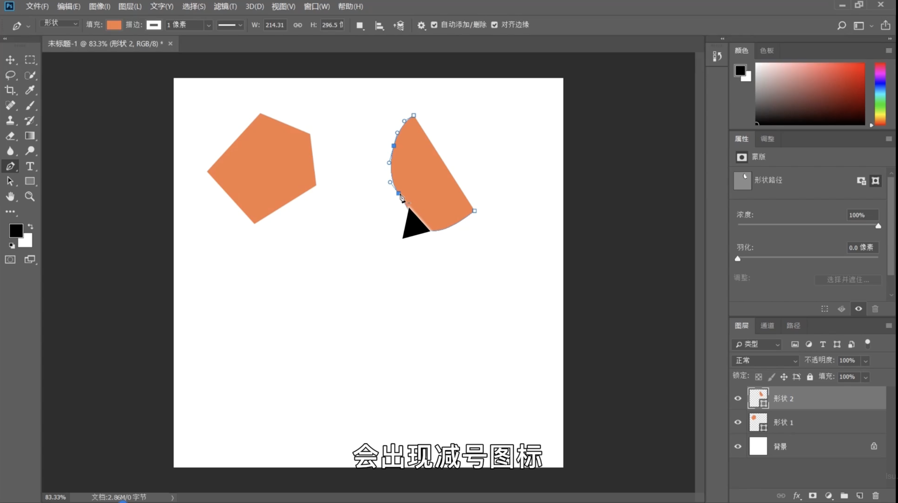Select the Lasso tool
Screen dimensions: 898x503
[x=10, y=75]
